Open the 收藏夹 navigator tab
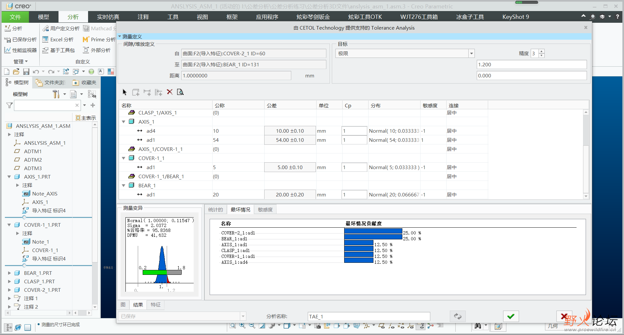 pos(84,82)
